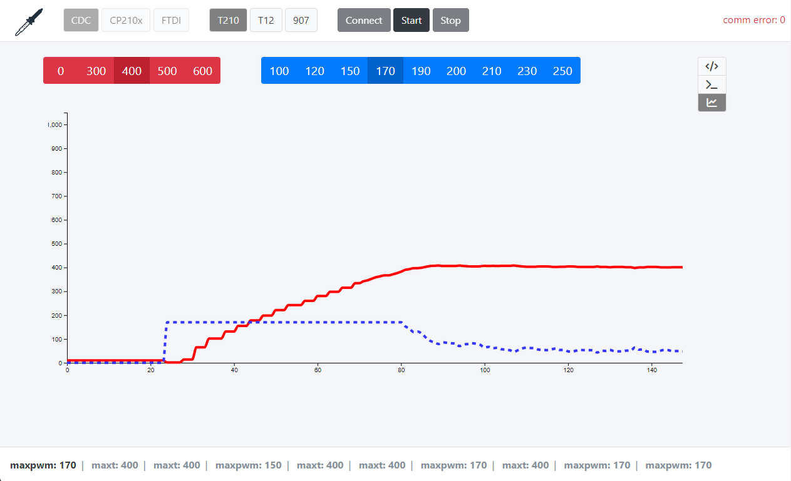The image size is (791, 481).
Task: Select CDC serial driver
Action: tap(81, 20)
